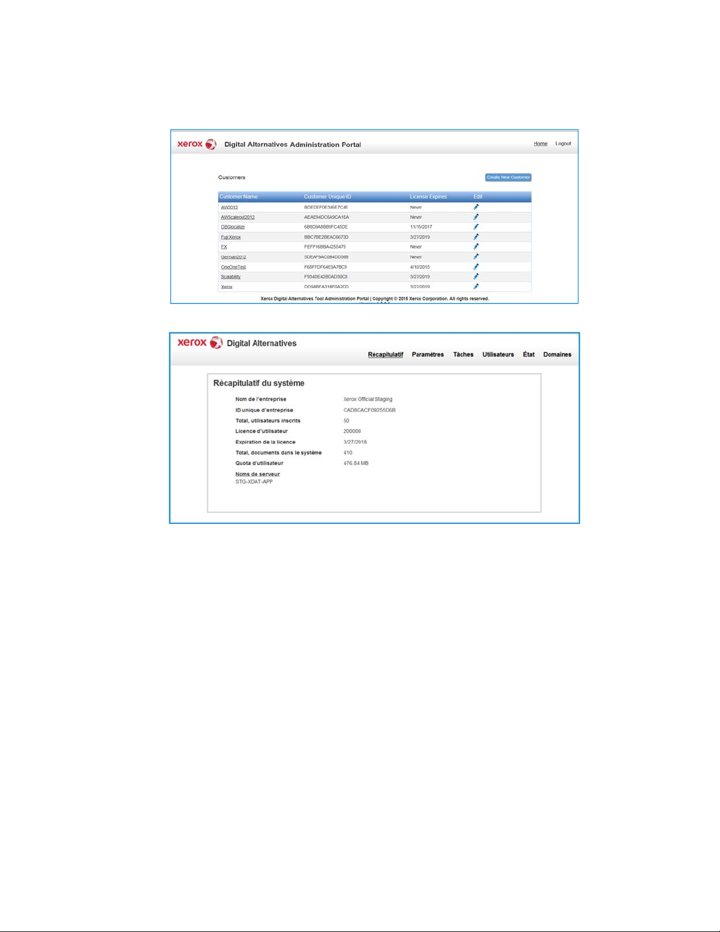The width and height of the screenshot is (720, 932).
Task: Switch to the Paramètres tab
Action: (x=428, y=355)
